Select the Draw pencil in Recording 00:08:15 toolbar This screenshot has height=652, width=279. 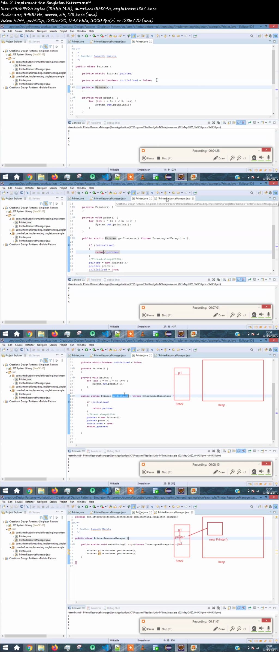[219, 472]
